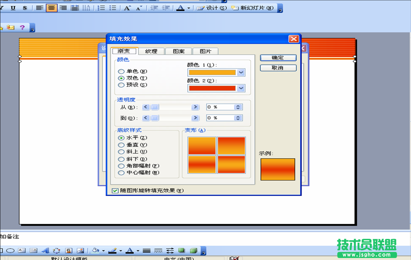Image resolution: width=411 pixels, height=260 pixels.
Task: Switch to the 纹理 (texture) tab
Action: [151, 51]
